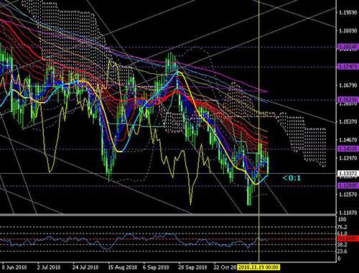Click the 1.17479 purple price level label

click(348, 66)
